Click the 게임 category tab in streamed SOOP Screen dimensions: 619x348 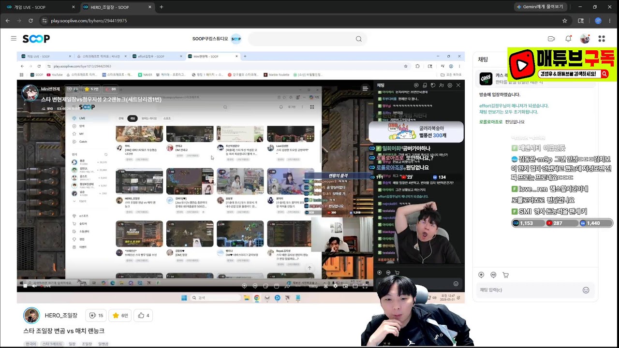(132, 118)
